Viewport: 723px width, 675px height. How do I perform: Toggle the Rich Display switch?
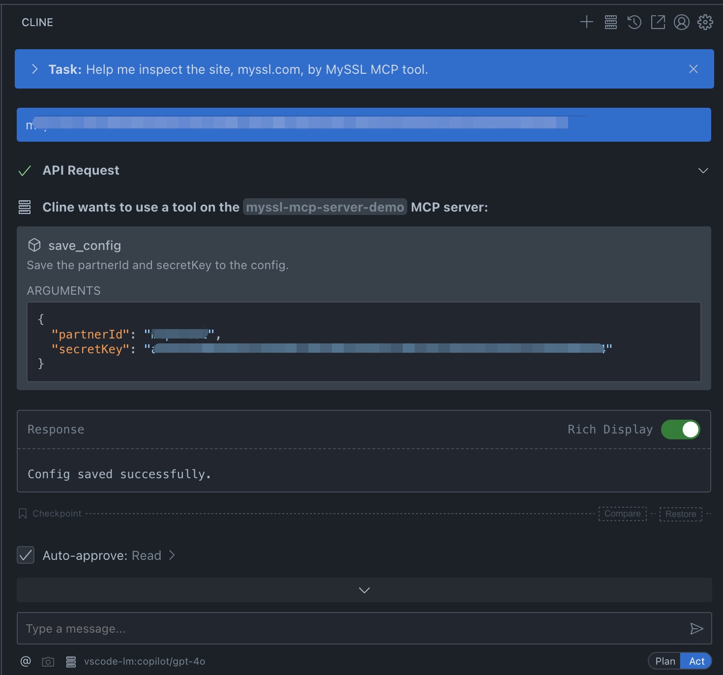click(x=681, y=430)
